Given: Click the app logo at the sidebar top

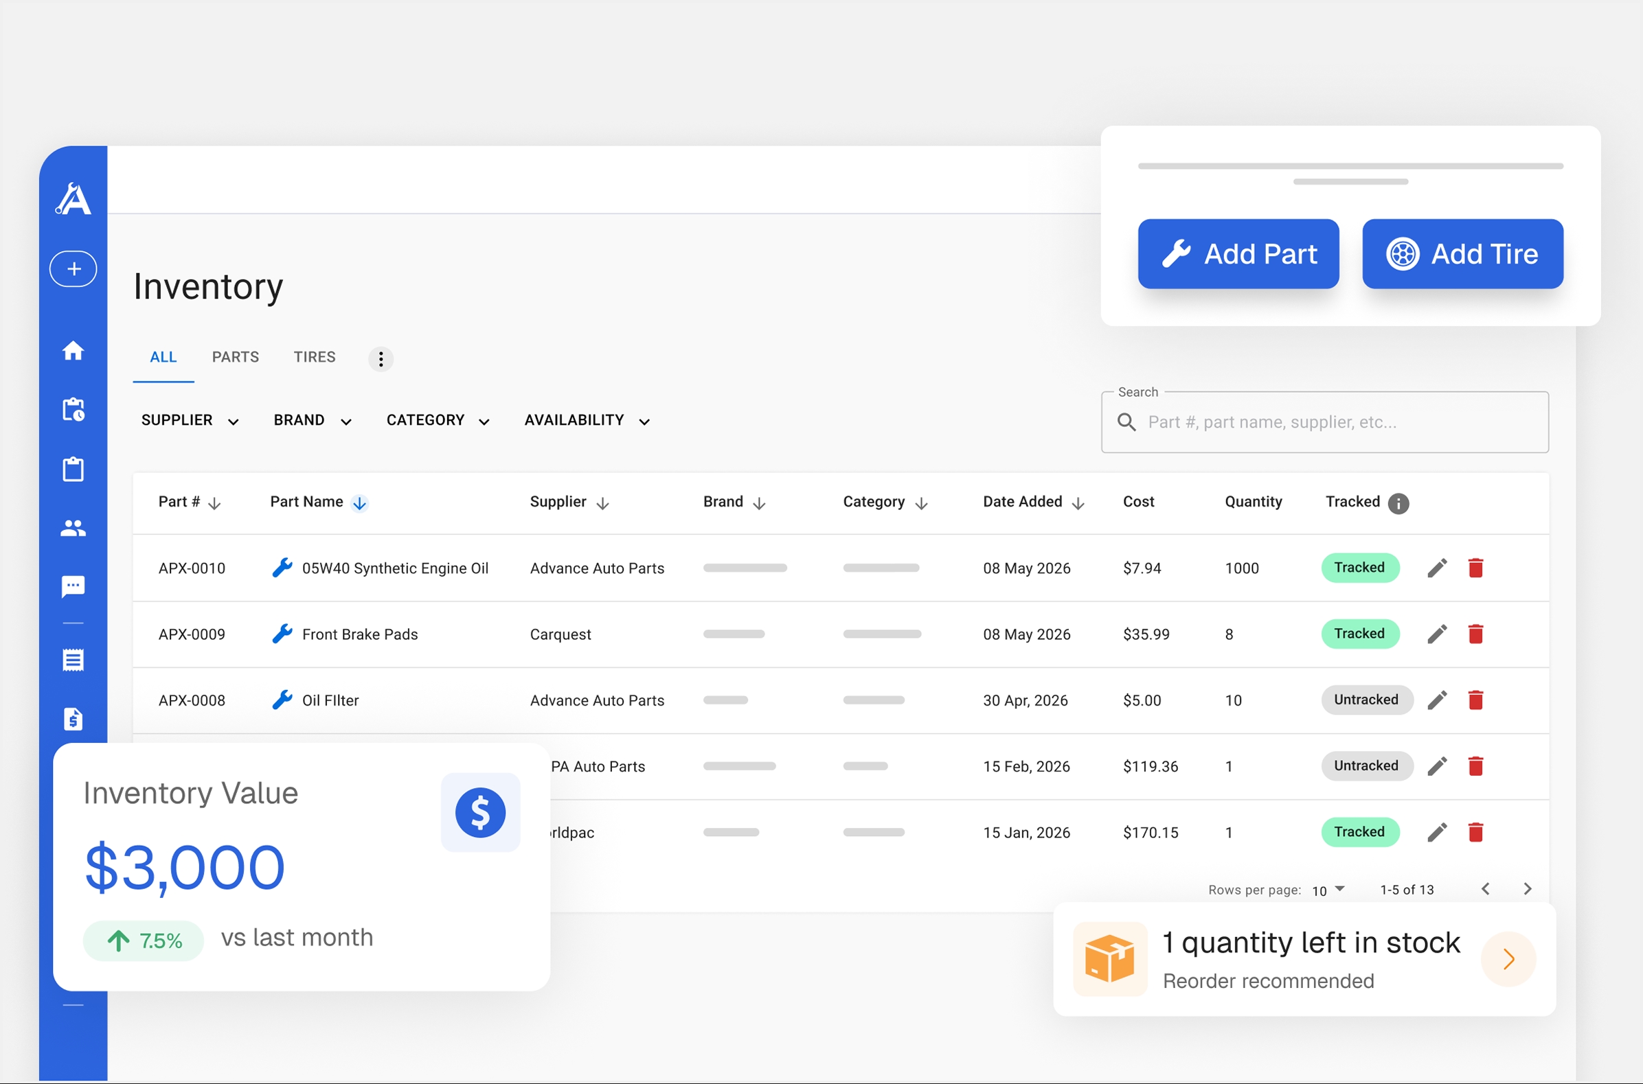Looking at the screenshot, I should click(73, 199).
